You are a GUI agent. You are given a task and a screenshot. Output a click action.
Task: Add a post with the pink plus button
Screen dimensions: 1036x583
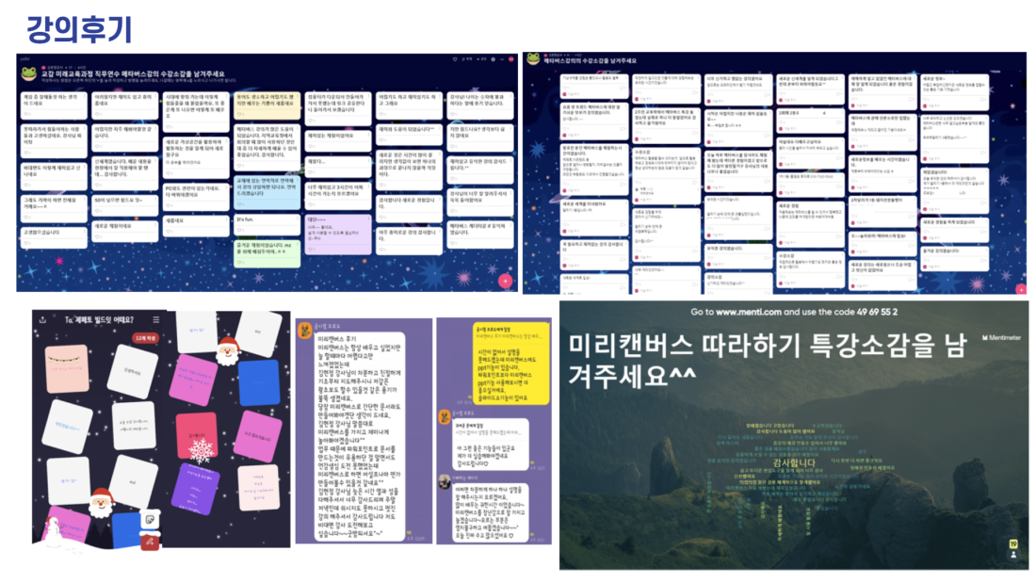pyautogui.click(x=506, y=281)
